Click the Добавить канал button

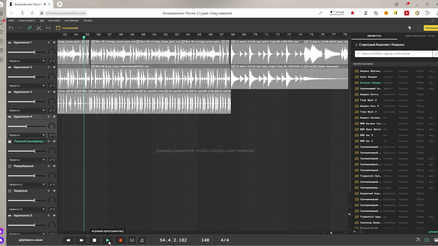[x=31, y=240]
